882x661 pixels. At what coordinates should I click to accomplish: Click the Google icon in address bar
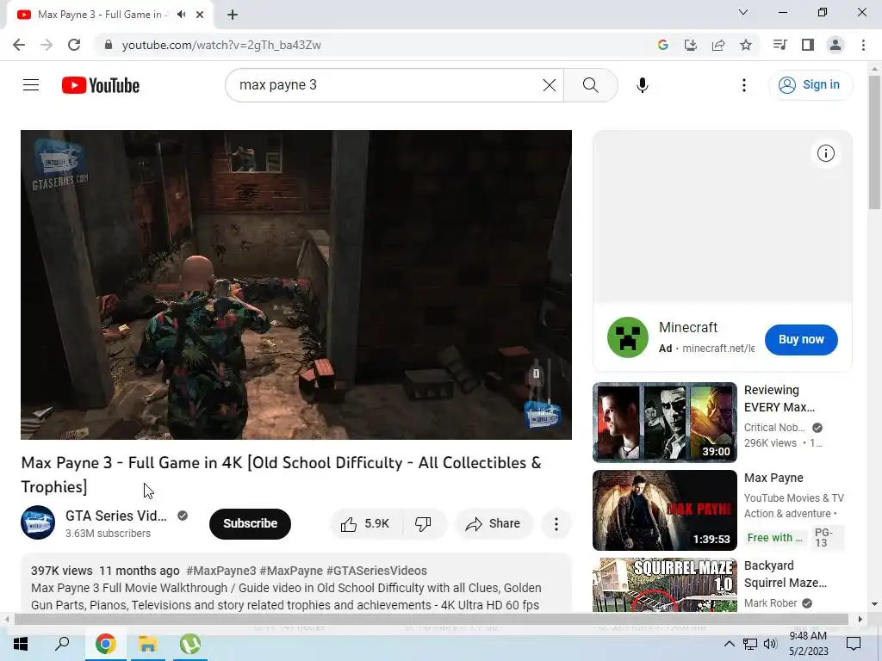coord(663,45)
